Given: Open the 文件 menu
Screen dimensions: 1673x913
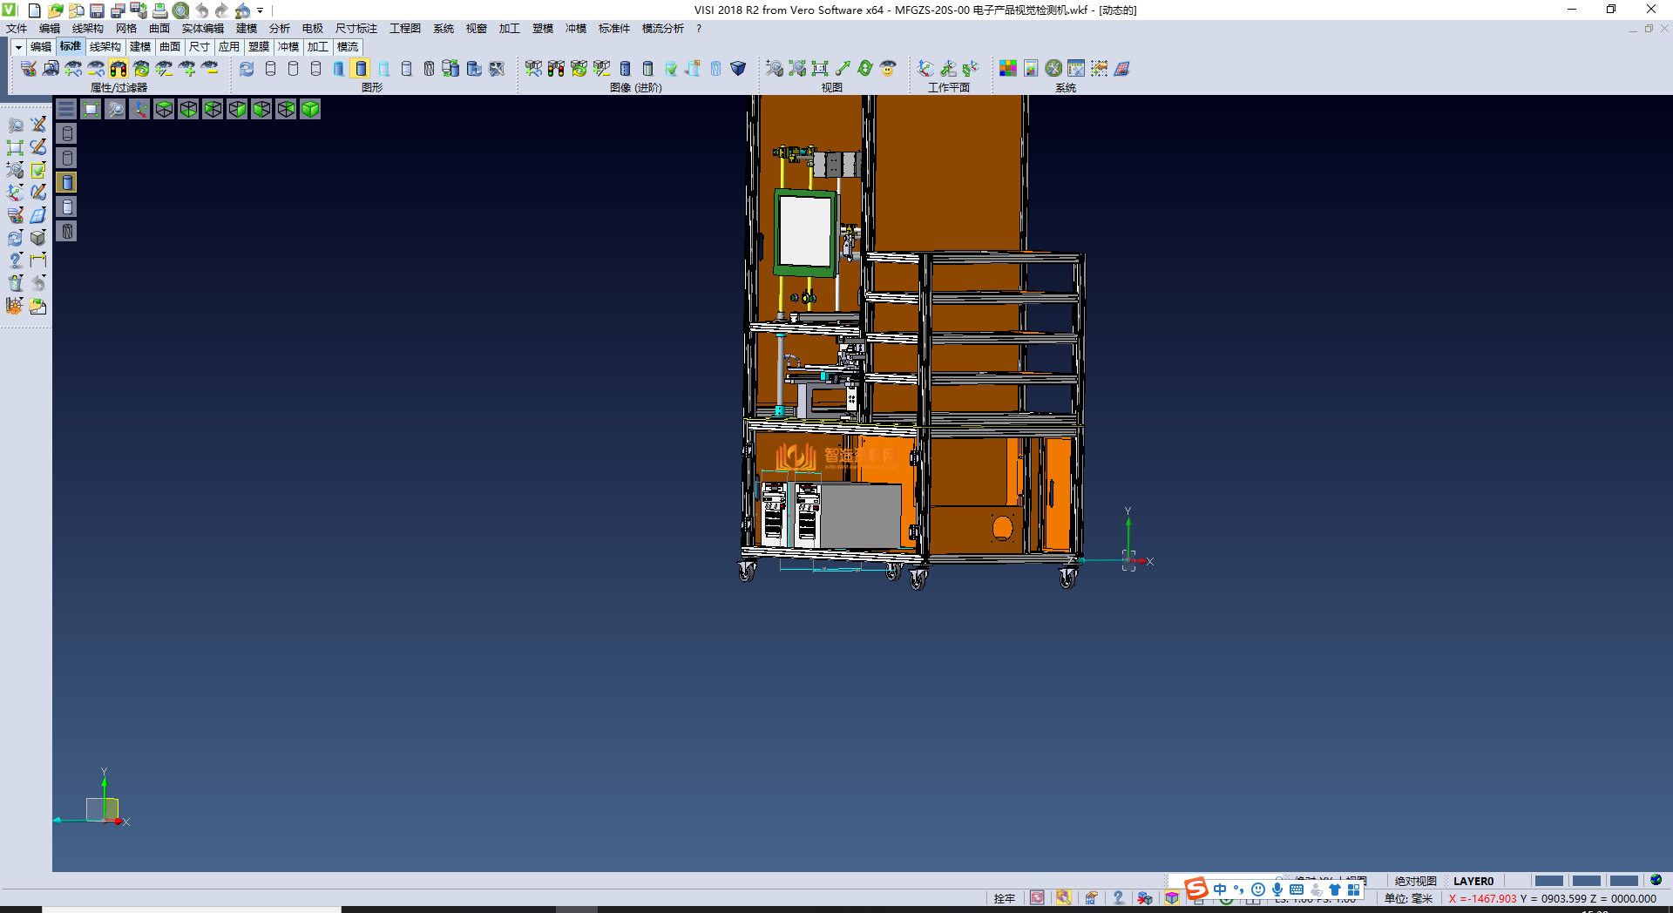Looking at the screenshot, I should coord(17,29).
